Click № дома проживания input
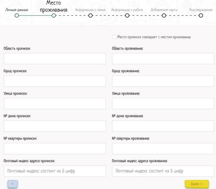The height and width of the screenshot is (189, 216). pyautogui.click(x=163, y=126)
